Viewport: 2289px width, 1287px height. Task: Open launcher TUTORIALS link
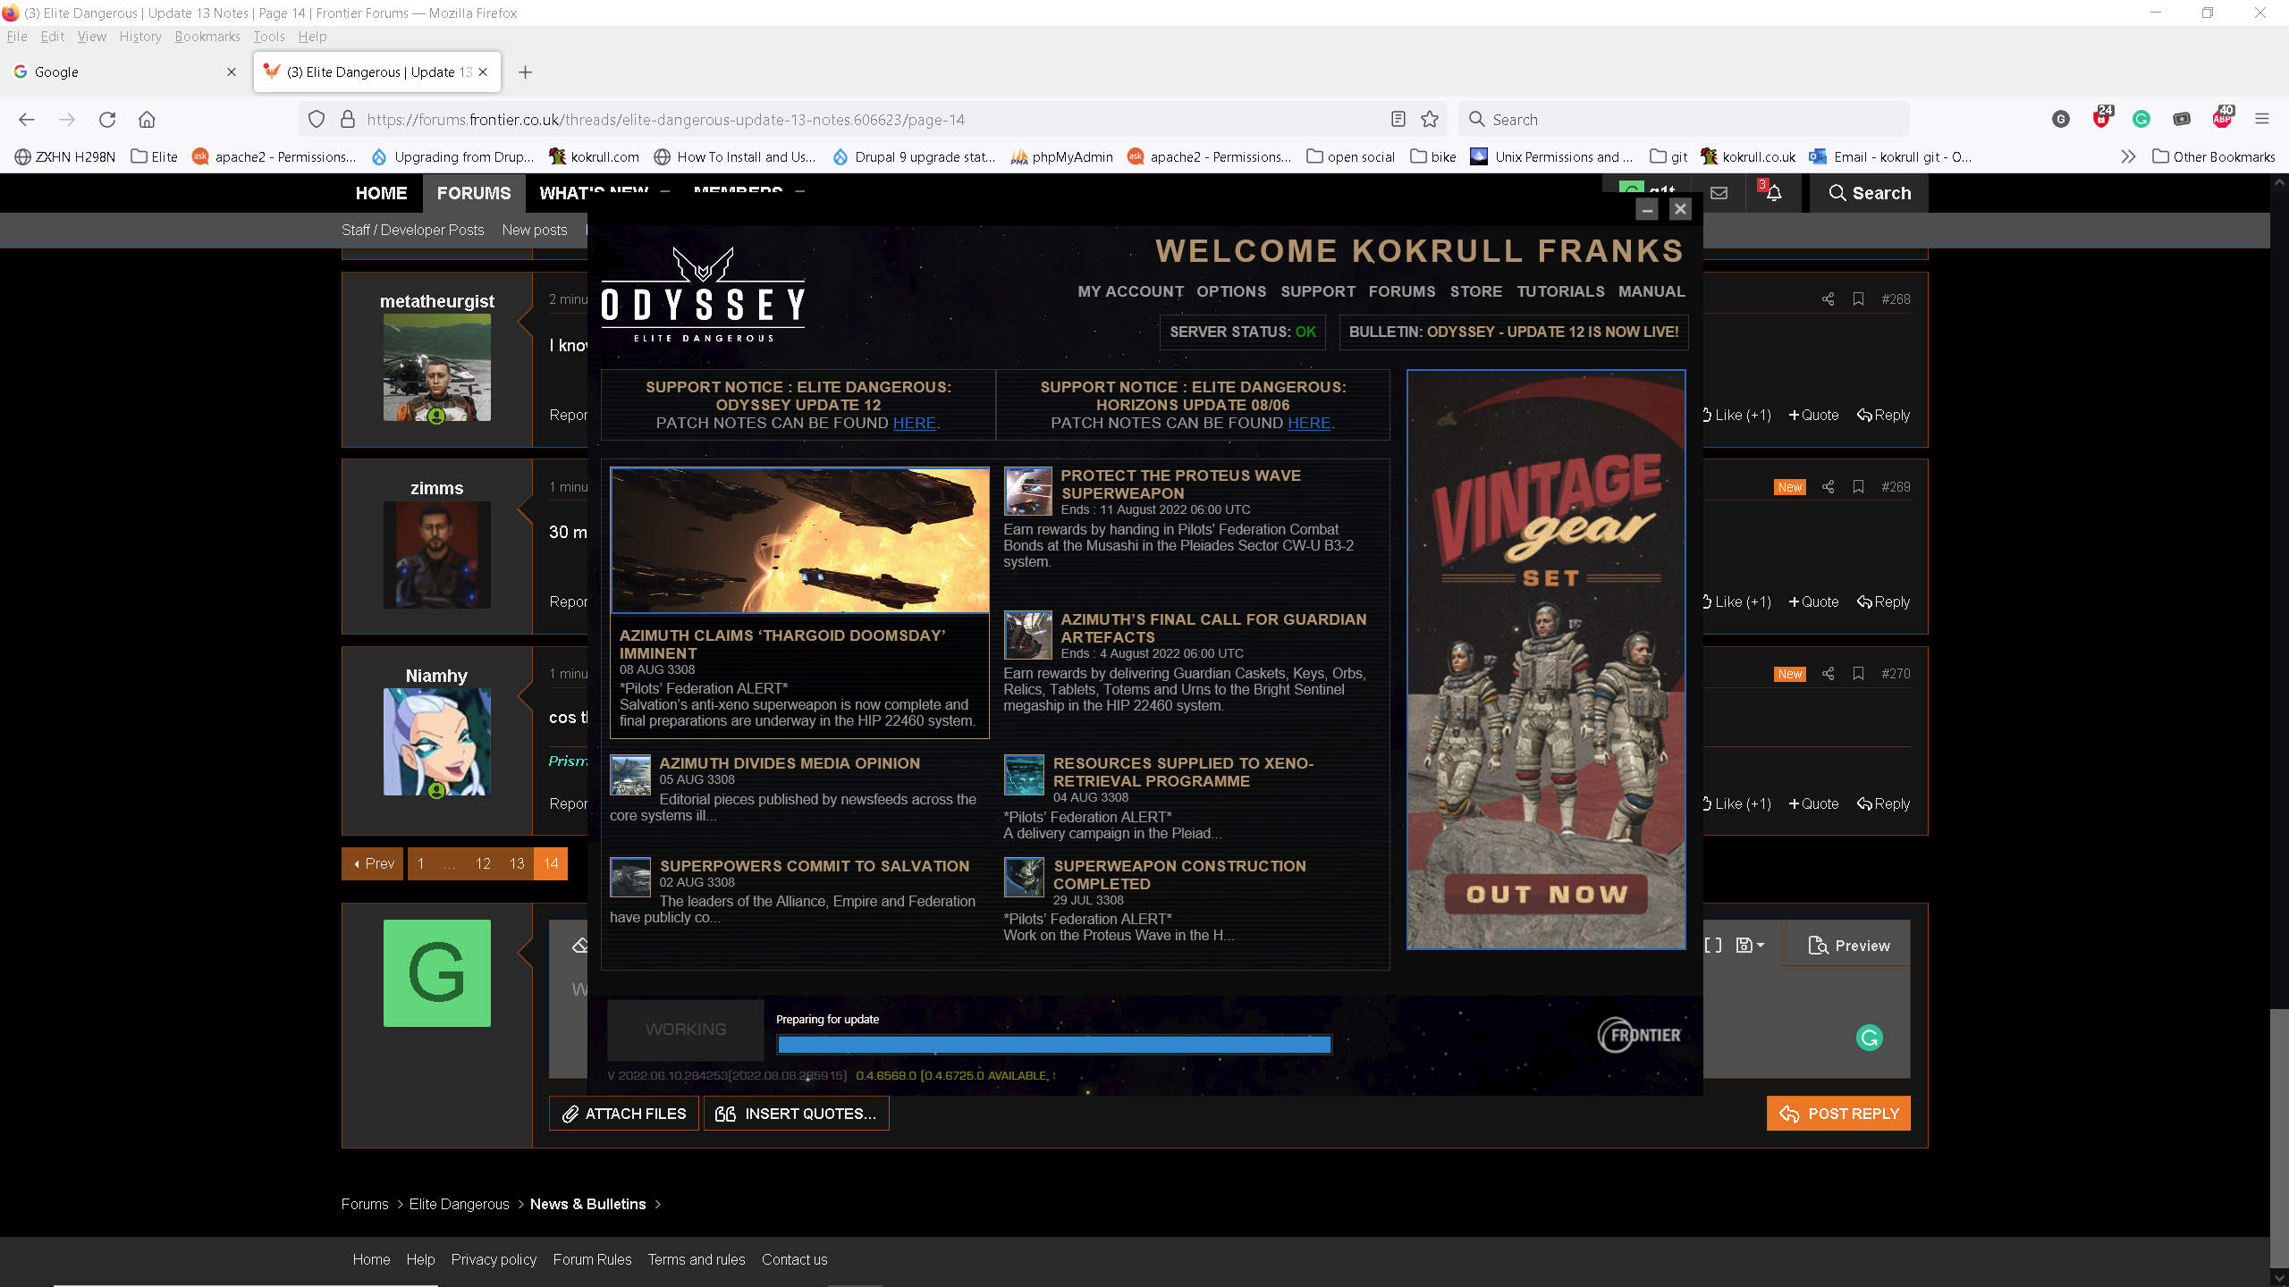[x=1560, y=291]
